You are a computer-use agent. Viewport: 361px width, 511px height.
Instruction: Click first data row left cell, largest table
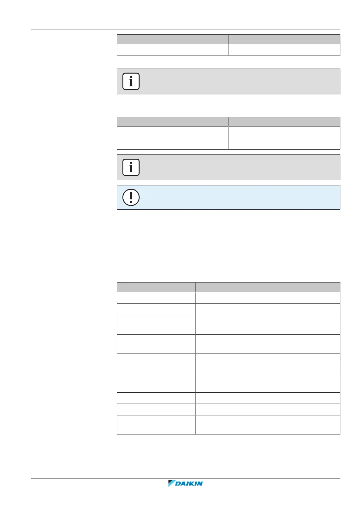click(x=156, y=298)
